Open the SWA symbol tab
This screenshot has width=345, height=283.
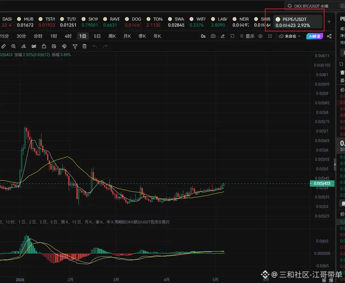pyautogui.click(x=176, y=22)
